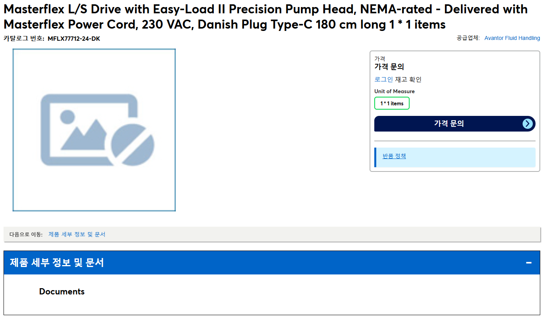This screenshot has width=543, height=323.
Task: Open the Avantor Fluid Handling supplier link
Action: click(x=512, y=38)
